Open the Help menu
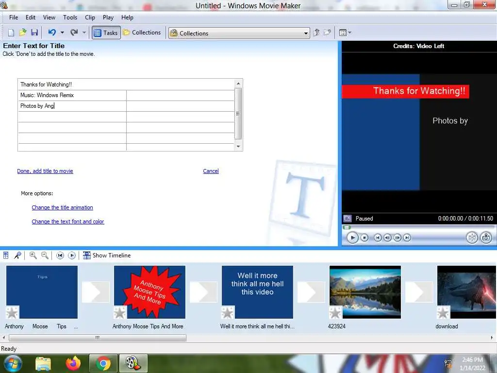The width and height of the screenshot is (497, 373). [x=127, y=17]
